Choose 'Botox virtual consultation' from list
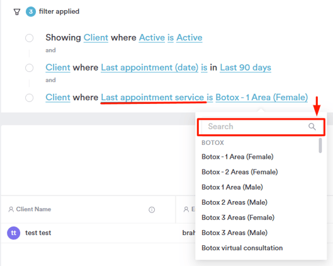 [242, 248]
